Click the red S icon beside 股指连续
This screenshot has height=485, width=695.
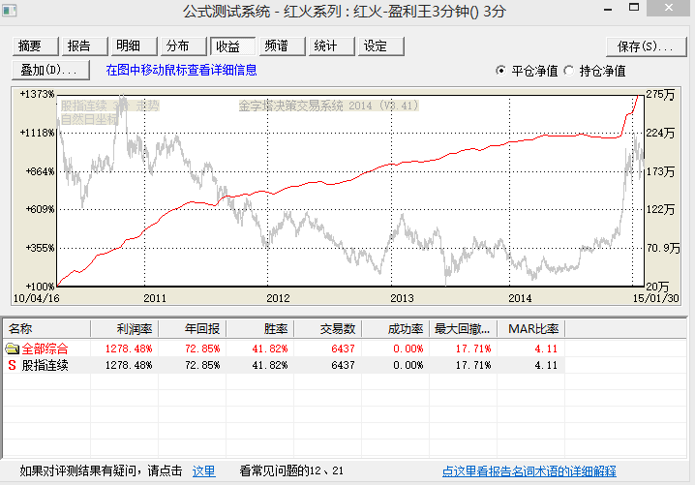[x=12, y=365]
